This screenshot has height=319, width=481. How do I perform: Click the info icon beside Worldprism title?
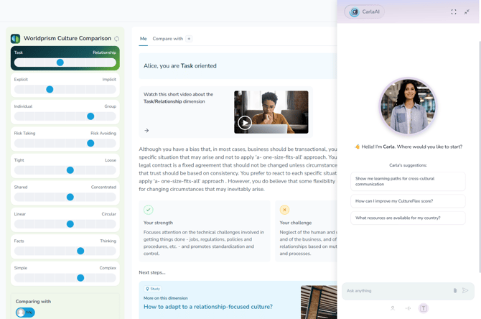(117, 39)
